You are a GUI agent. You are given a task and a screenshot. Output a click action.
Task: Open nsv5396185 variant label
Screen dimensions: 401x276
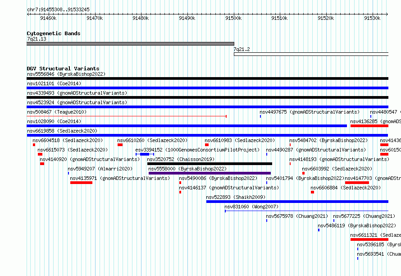click(379, 244)
